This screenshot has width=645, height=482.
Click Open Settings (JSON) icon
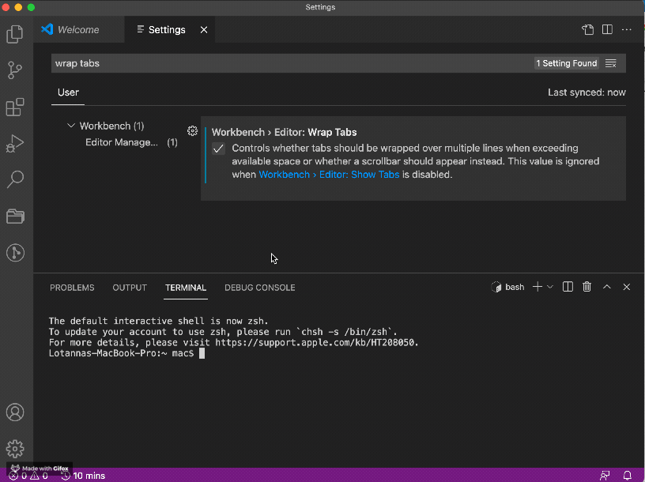click(x=588, y=29)
